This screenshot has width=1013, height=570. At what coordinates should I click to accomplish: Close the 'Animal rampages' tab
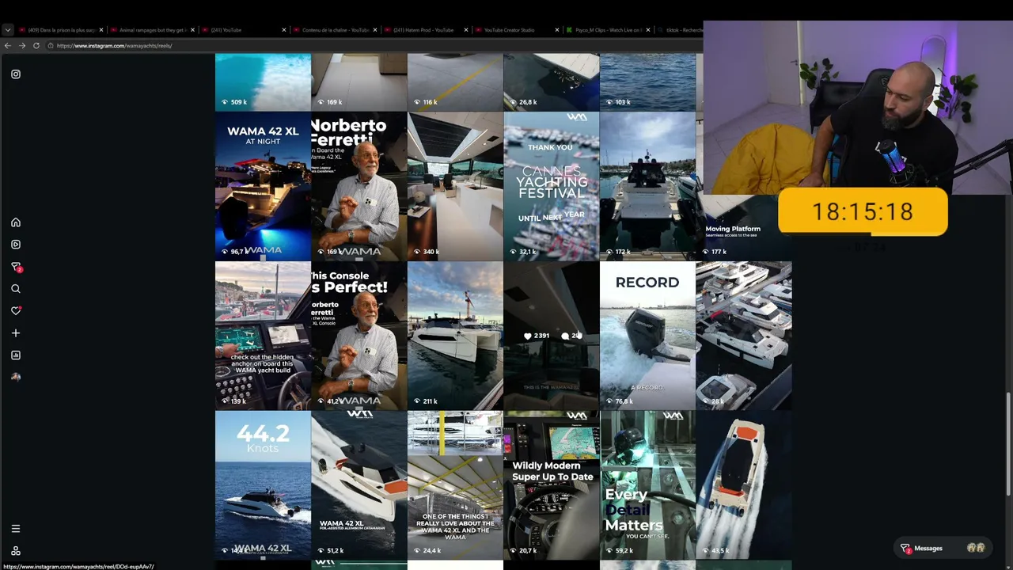pyautogui.click(x=192, y=30)
